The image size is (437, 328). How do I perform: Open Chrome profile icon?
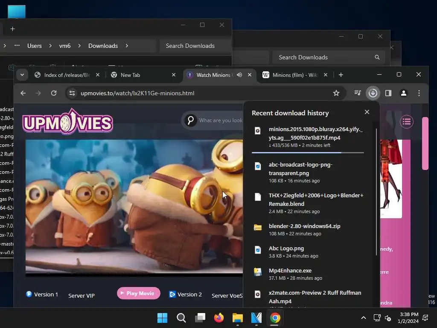(x=404, y=93)
